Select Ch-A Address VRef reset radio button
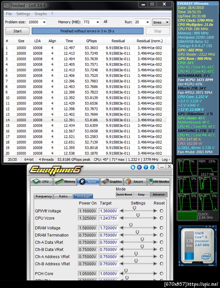 tap(161, 256)
